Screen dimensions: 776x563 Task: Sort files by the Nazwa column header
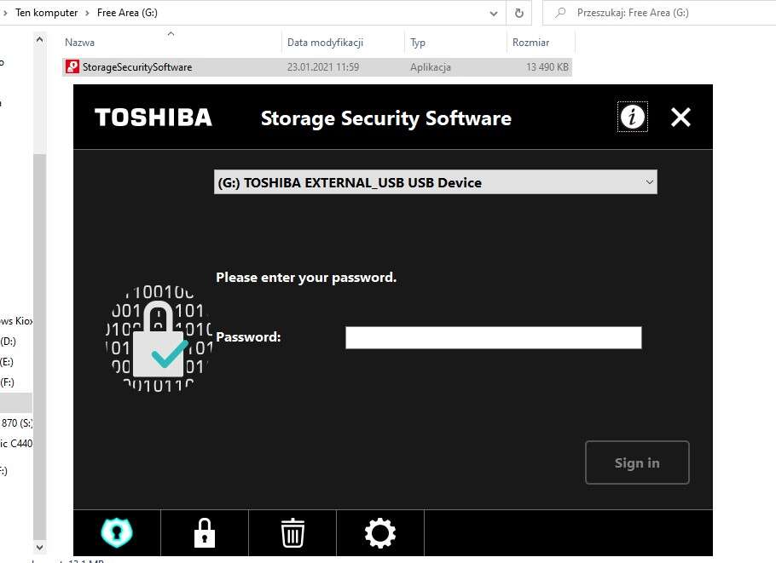click(80, 42)
